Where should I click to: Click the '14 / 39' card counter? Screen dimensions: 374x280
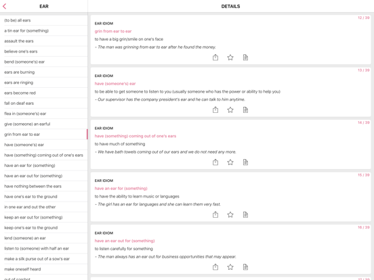(364, 122)
